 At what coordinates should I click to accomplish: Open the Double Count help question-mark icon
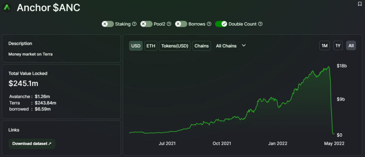[260, 24]
